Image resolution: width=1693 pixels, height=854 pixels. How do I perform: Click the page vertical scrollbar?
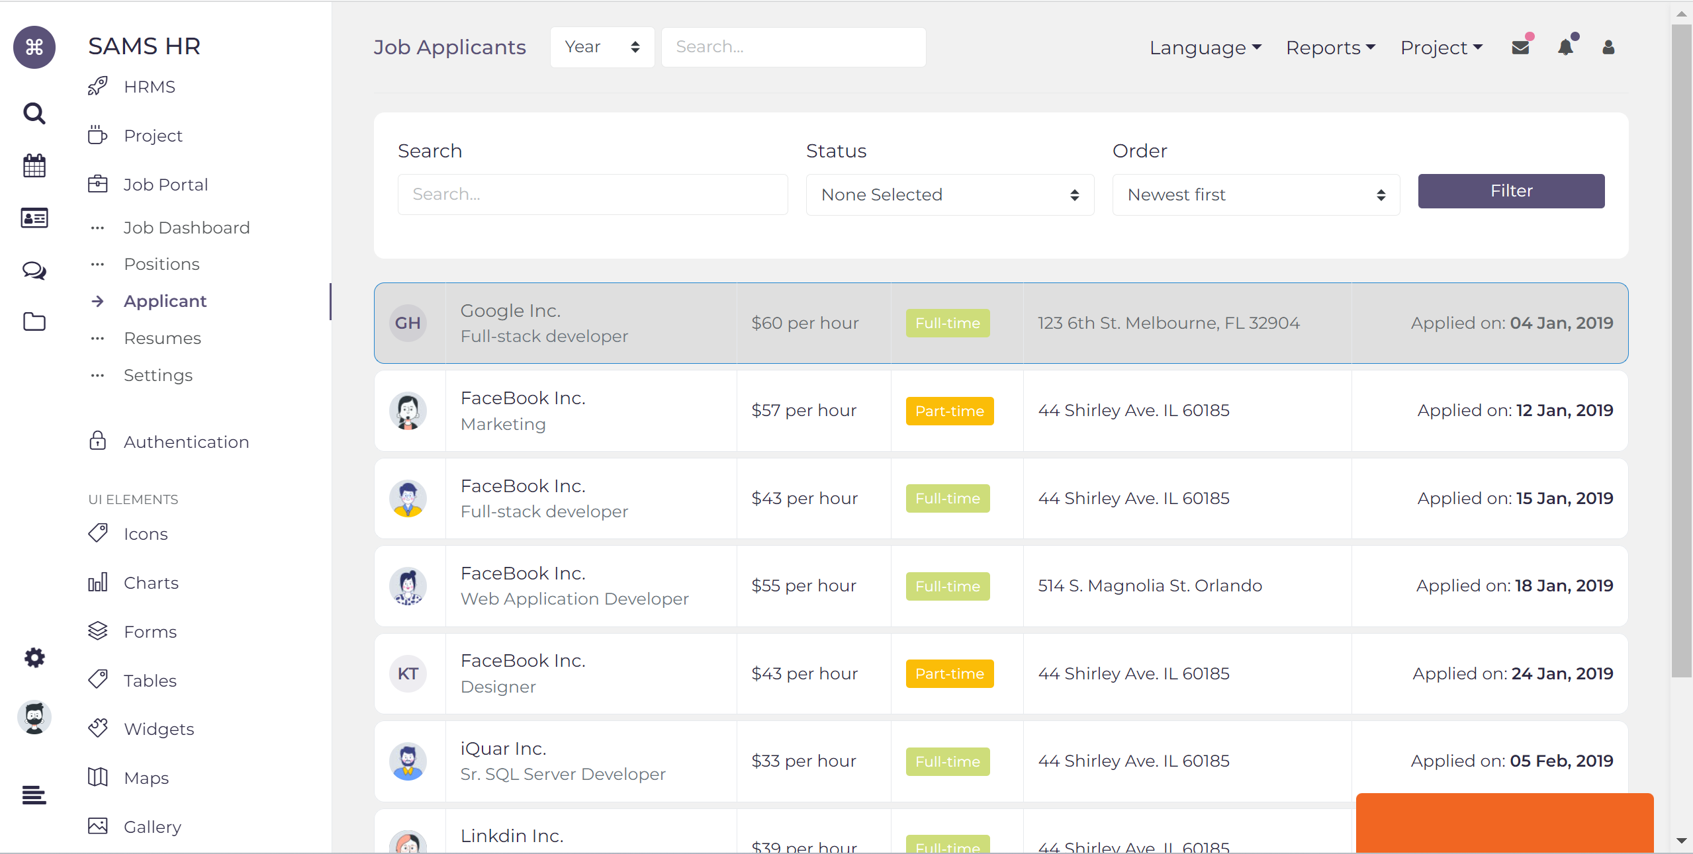[x=1681, y=351]
